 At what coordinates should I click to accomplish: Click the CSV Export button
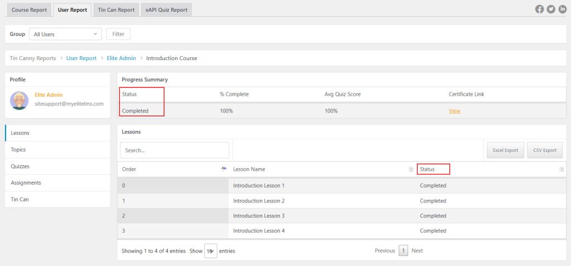[544, 150]
